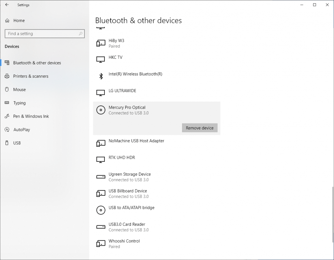Image resolution: width=334 pixels, height=260 pixels.
Task: Click the HKC TV monitor icon
Action: tap(100, 59)
